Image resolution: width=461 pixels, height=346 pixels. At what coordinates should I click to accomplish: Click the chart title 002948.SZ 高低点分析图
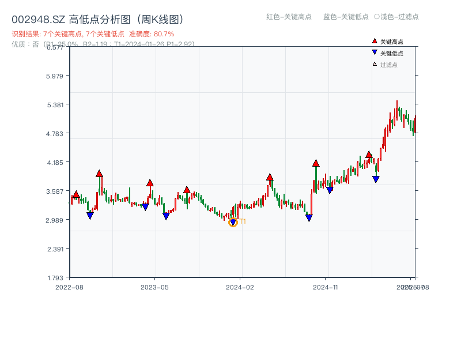[x=97, y=20]
